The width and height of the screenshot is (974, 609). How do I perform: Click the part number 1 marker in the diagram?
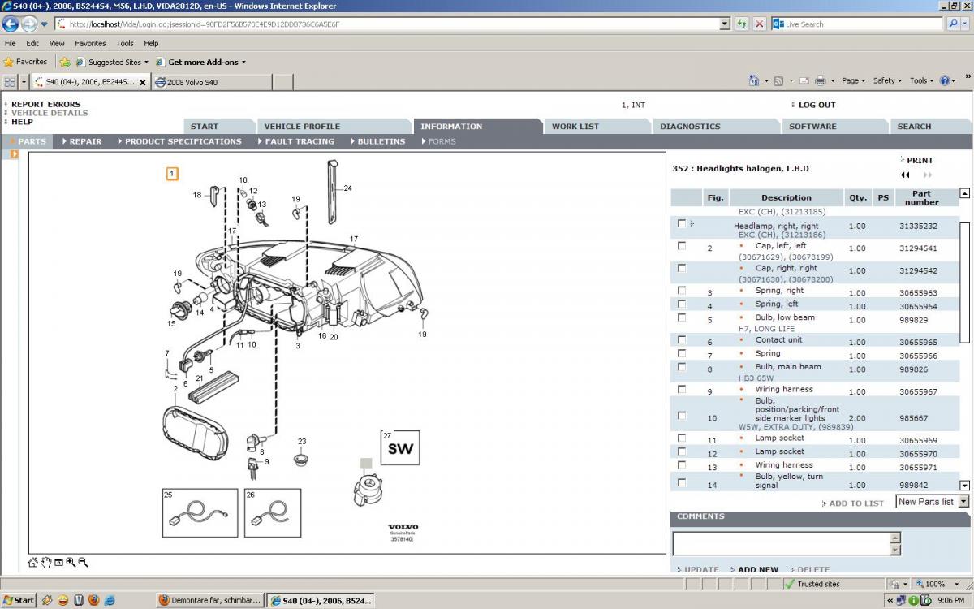tap(173, 173)
